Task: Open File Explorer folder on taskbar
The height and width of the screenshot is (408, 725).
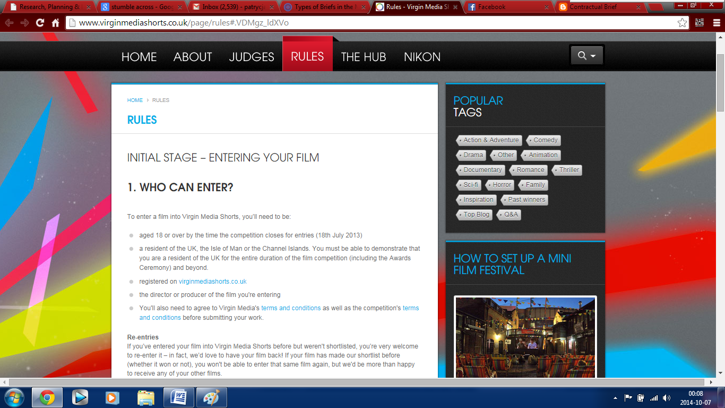Action: tap(145, 397)
